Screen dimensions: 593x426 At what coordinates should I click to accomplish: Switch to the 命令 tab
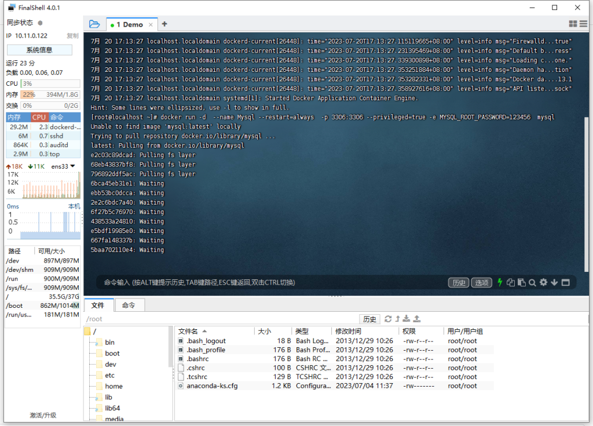coord(129,305)
